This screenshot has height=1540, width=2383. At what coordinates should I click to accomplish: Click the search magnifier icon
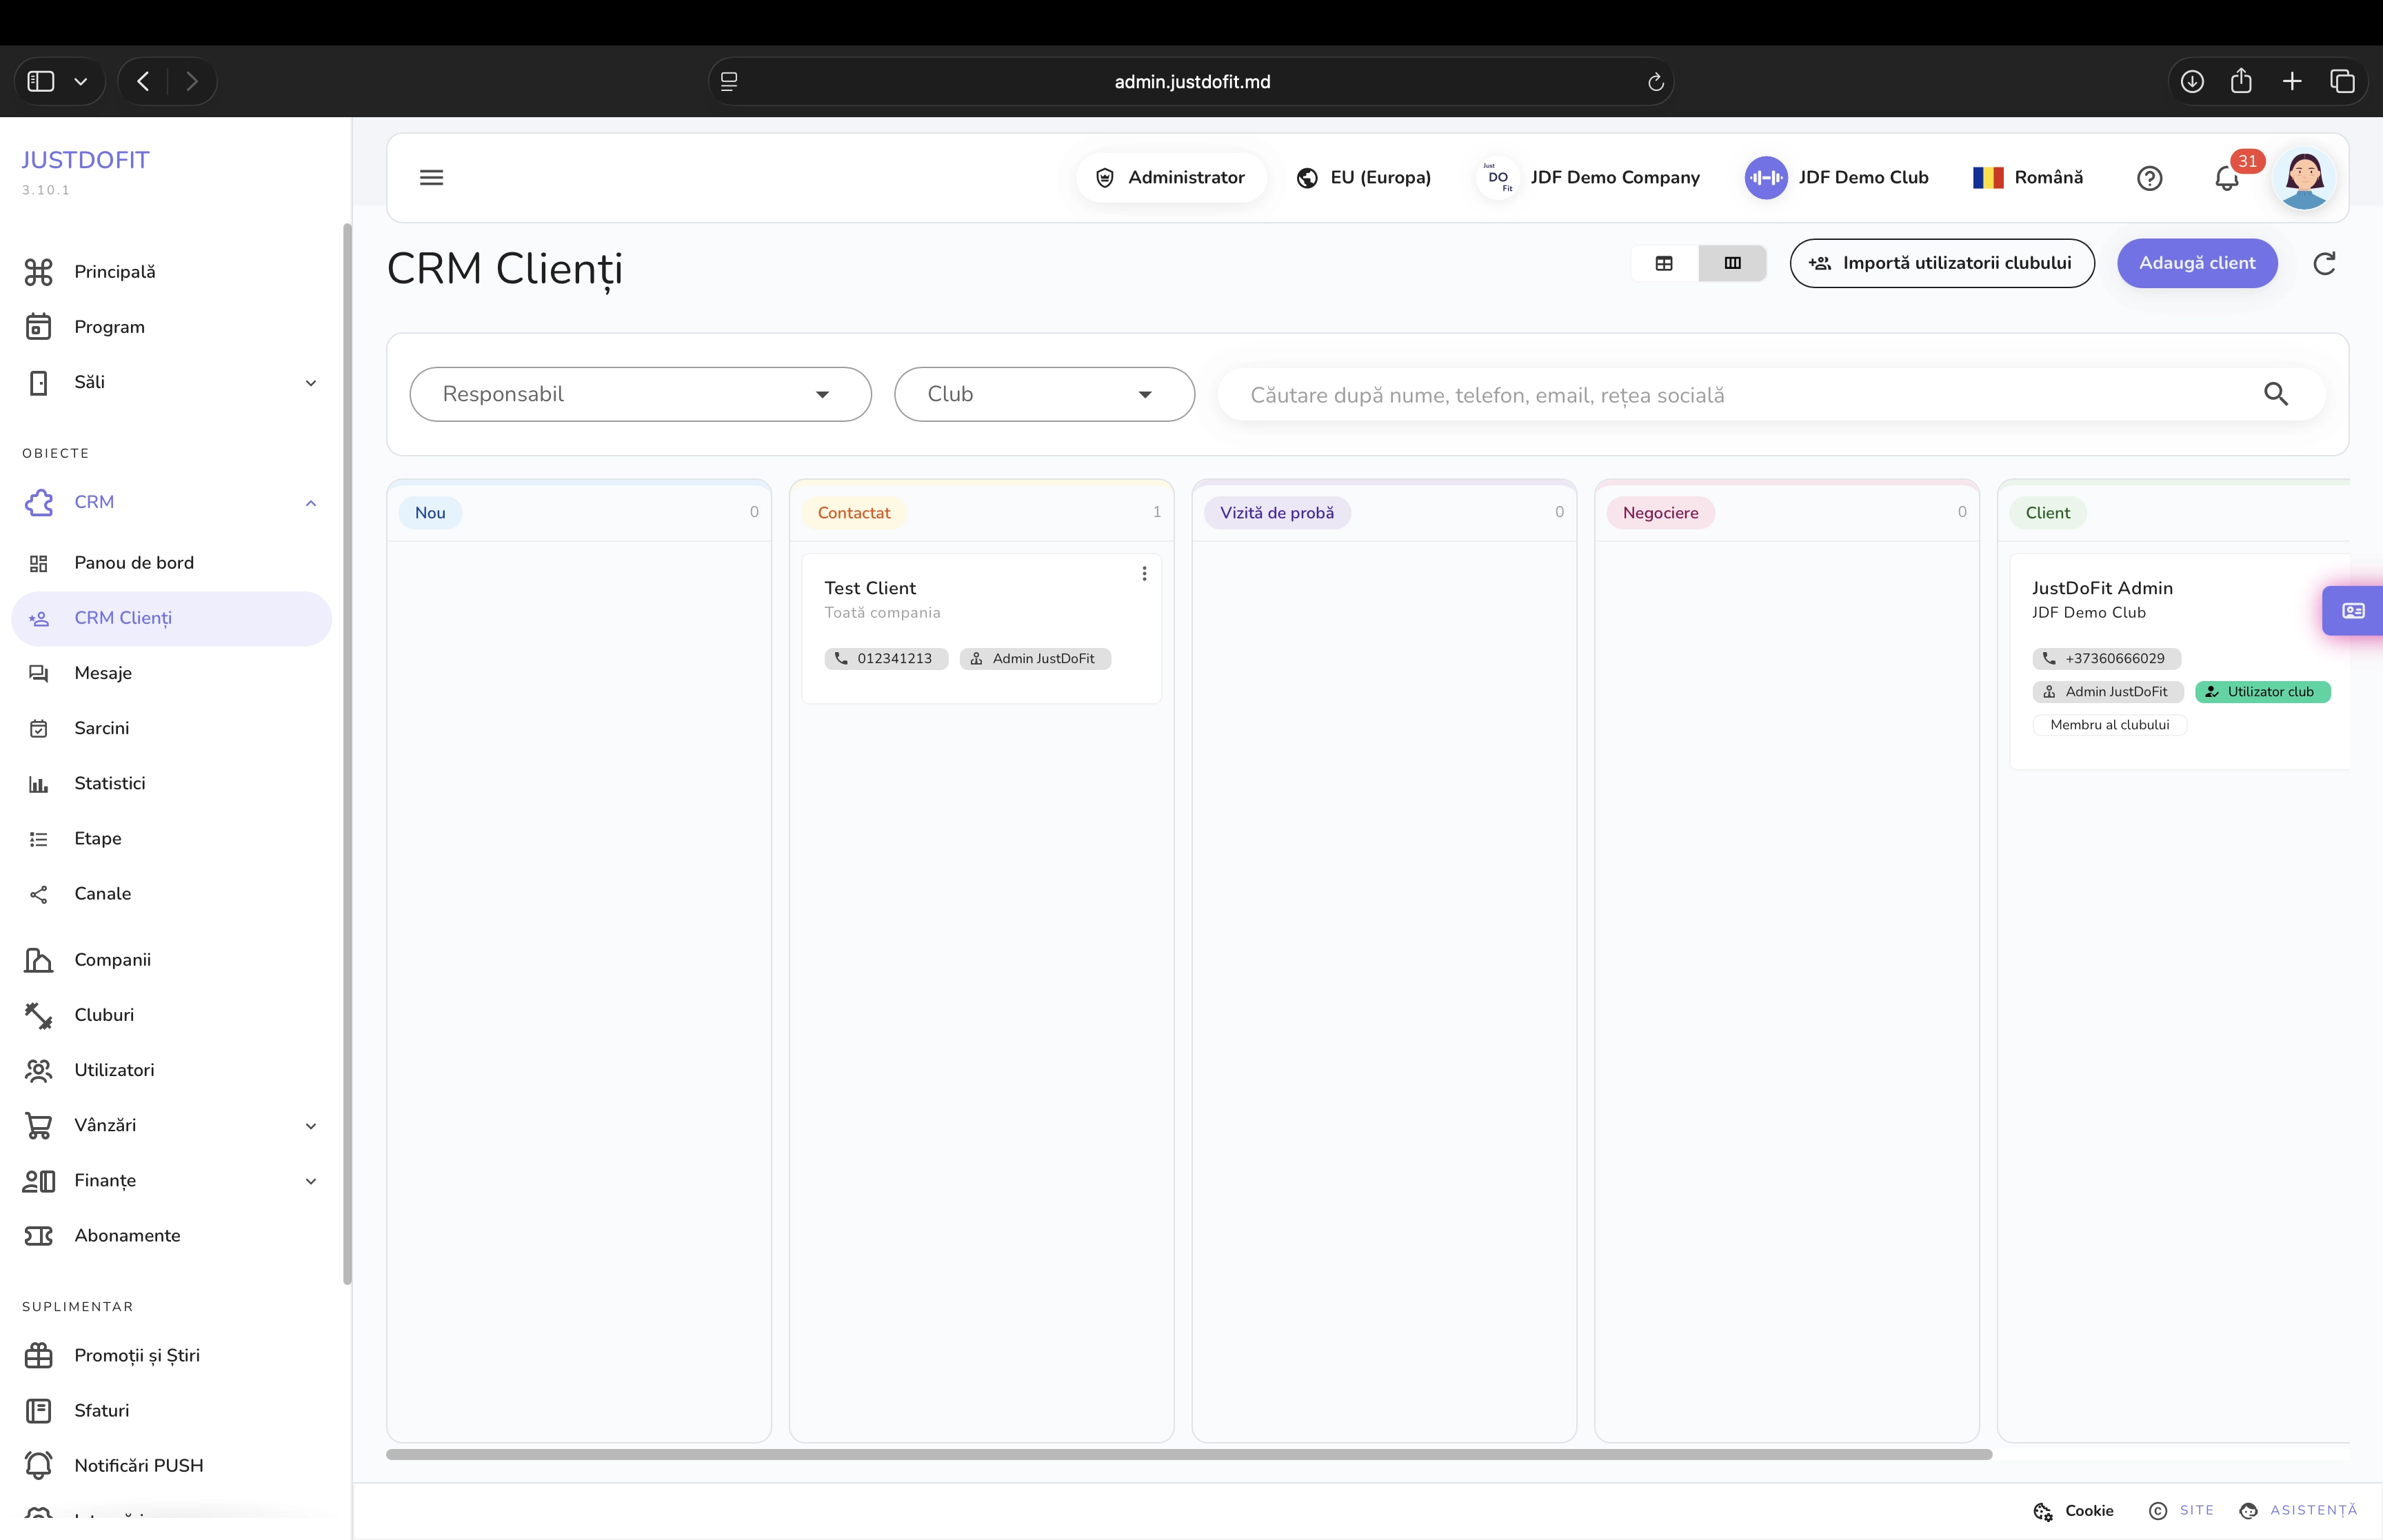2276,394
